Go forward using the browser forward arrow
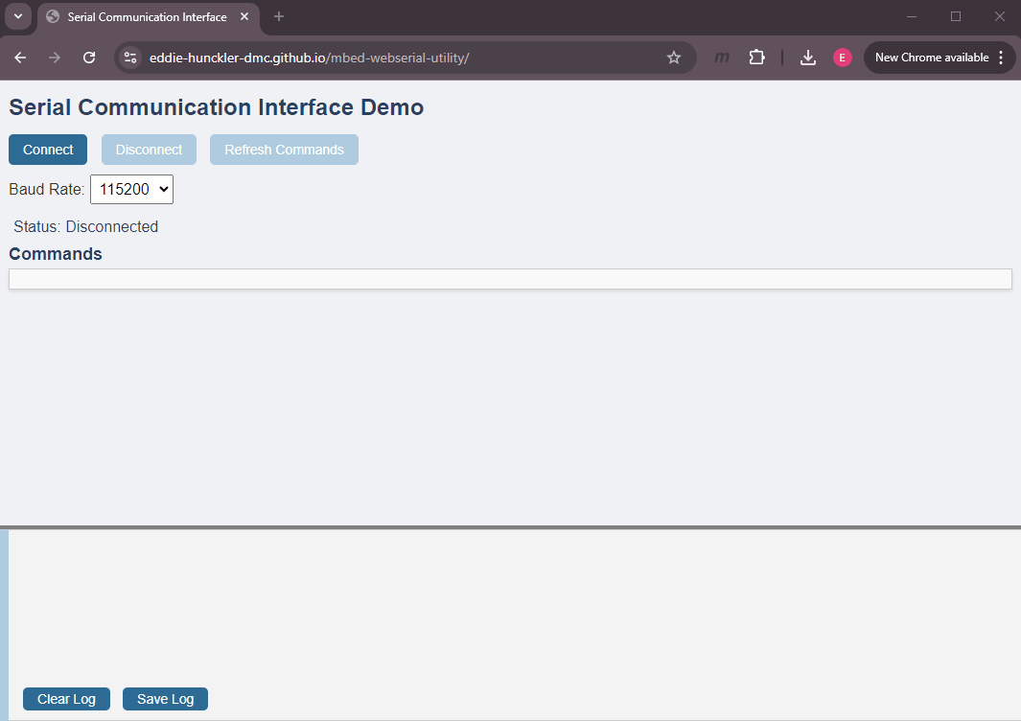This screenshot has height=721, width=1021. click(55, 58)
